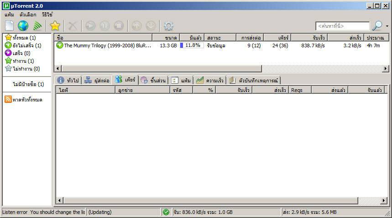Select ทำงาน (1) category
Screen dimensions: 392x218
[x=20, y=61]
